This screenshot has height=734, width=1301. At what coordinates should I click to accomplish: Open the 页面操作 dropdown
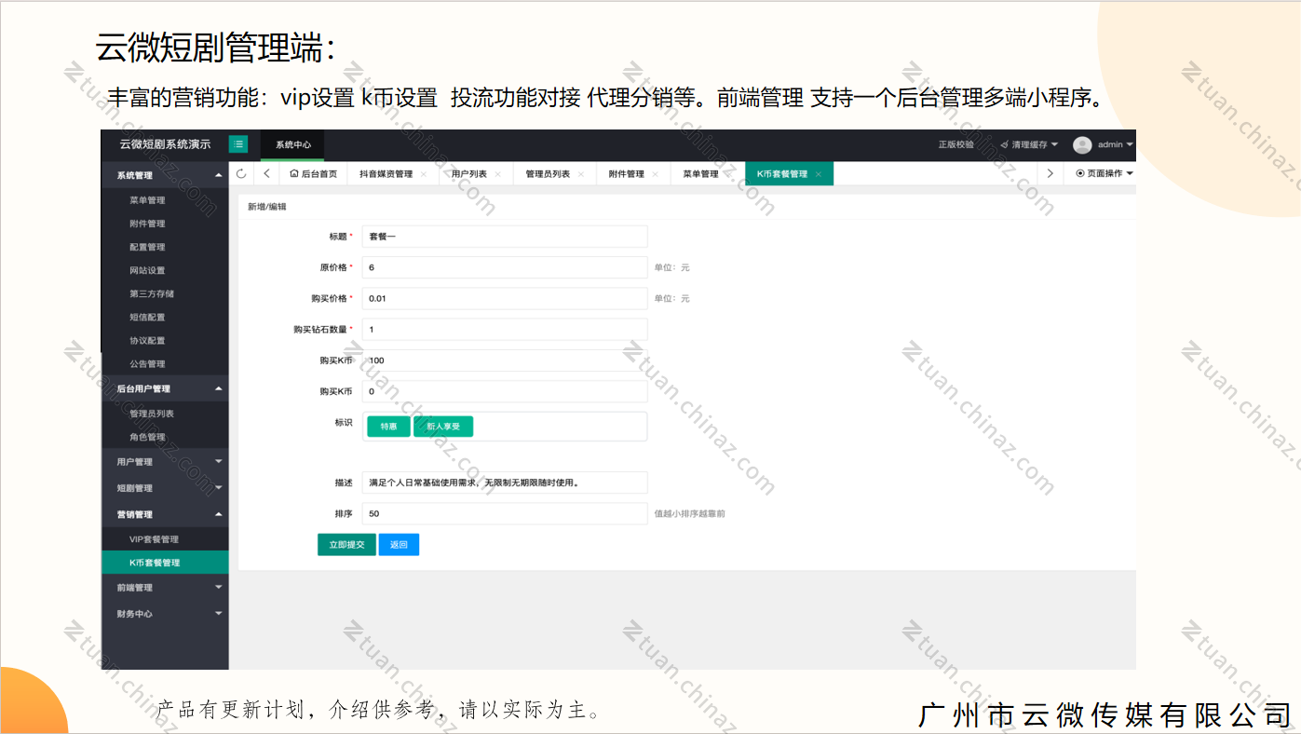(x=1104, y=174)
